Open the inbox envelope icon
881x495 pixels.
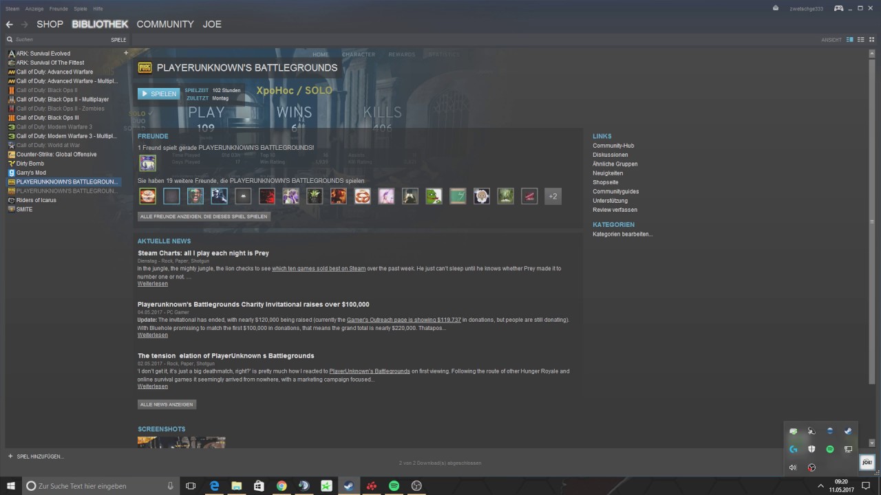tap(776, 8)
